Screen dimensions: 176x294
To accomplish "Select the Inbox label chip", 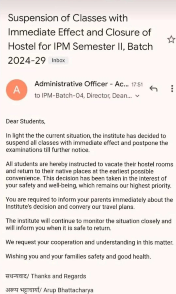I will click(58, 60).
